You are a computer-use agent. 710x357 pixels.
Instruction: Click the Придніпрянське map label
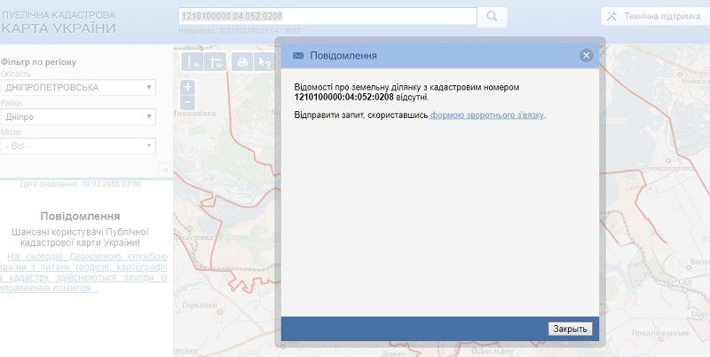(x=659, y=333)
